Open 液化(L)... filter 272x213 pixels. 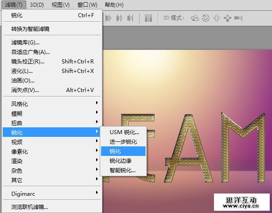click(x=52, y=71)
